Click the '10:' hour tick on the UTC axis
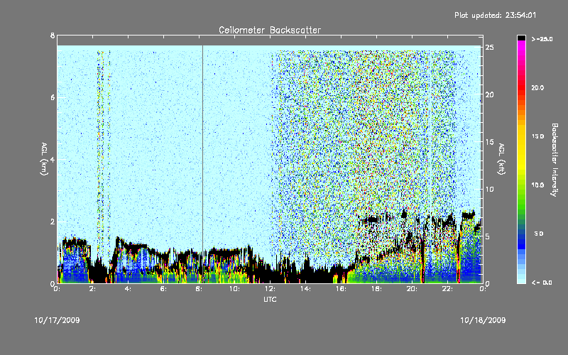Screen dimensions: 568x355 [x=235, y=289]
